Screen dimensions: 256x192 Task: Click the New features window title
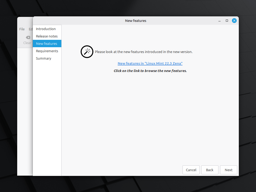pos(136,21)
